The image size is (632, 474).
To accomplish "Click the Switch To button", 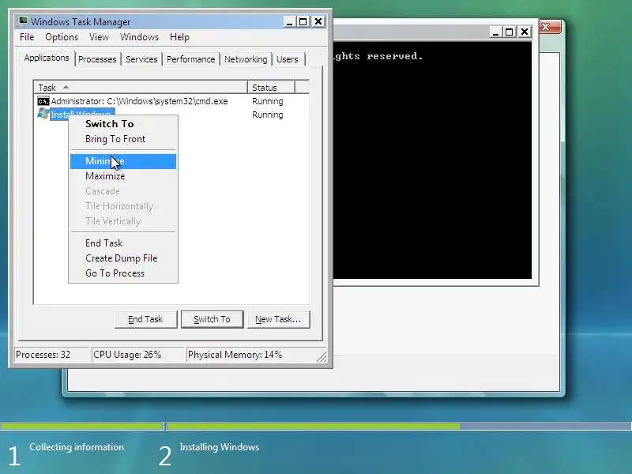I will pyautogui.click(x=212, y=319).
